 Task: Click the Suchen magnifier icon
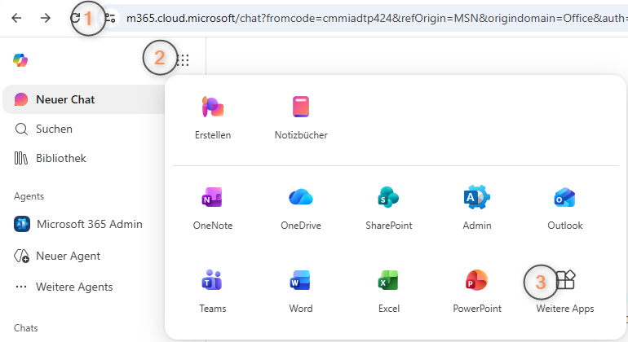[21, 129]
